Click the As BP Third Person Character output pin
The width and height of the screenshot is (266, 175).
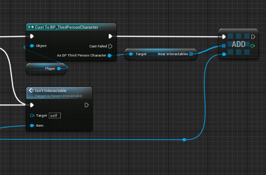click(x=110, y=56)
